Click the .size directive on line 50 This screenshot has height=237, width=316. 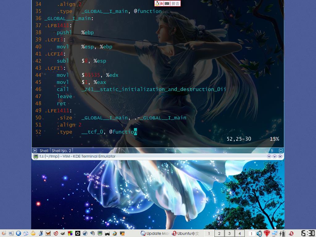(x=64, y=118)
